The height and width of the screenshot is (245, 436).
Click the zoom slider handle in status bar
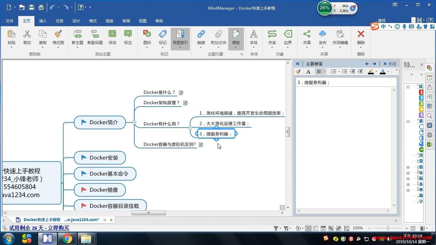(x=388, y=228)
